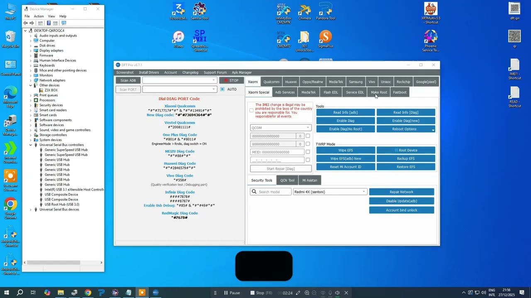Image resolution: width=531 pixels, height=298 pixels.
Task: Open the Install Drivers menu in DFT Pro
Action: pyautogui.click(x=149, y=72)
